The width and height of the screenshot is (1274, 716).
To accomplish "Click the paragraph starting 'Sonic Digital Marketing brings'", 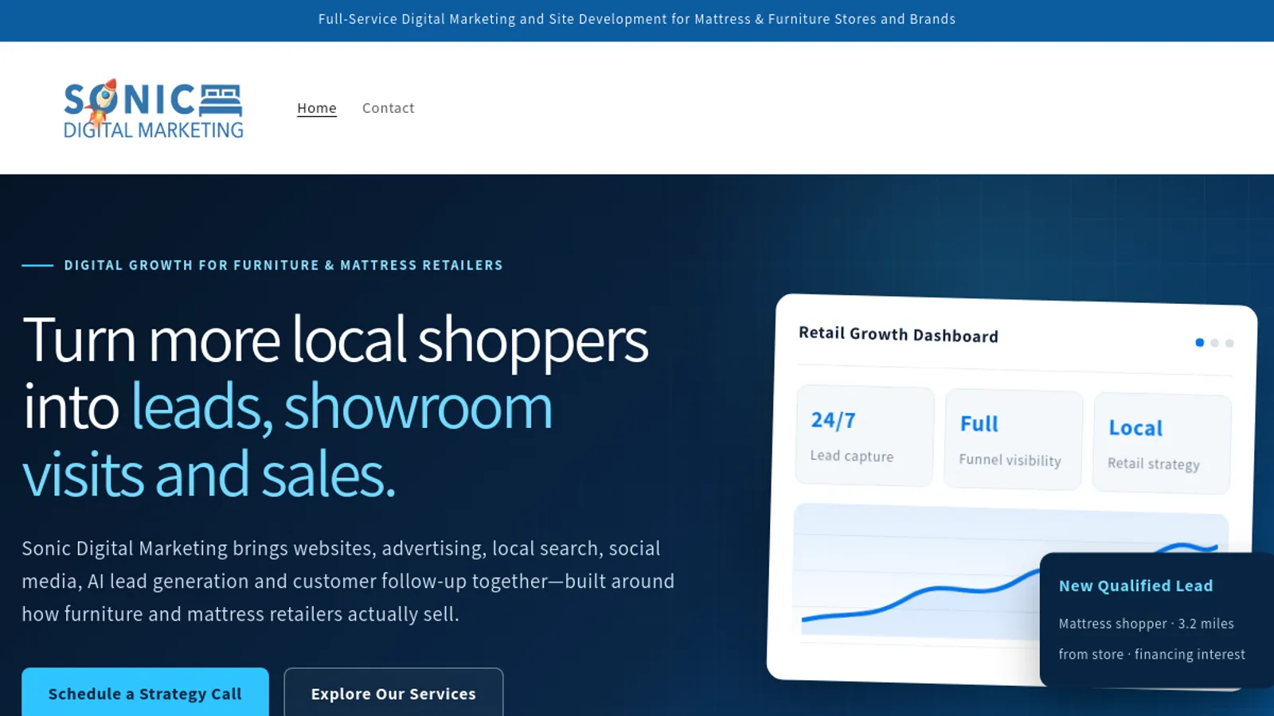I will (348, 581).
